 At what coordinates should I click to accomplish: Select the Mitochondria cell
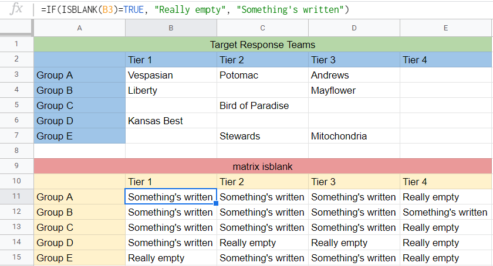[x=354, y=136]
